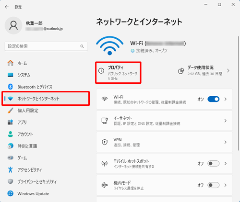Click the ホーム house icon
This screenshot has height=202, width=240.
(11, 63)
